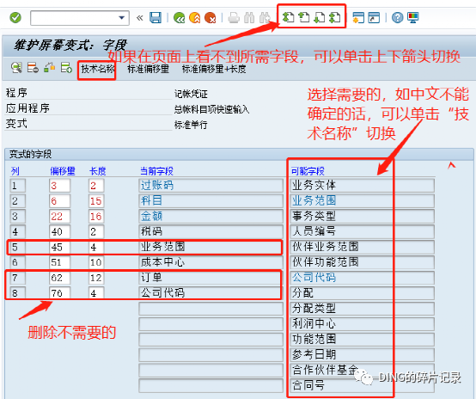Select current field 公司代码 in row 8
Viewport: 476px width, 399px height.
(x=211, y=293)
